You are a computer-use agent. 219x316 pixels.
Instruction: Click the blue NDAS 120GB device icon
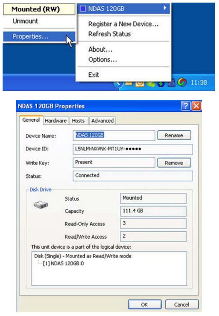pyautogui.click(x=83, y=8)
